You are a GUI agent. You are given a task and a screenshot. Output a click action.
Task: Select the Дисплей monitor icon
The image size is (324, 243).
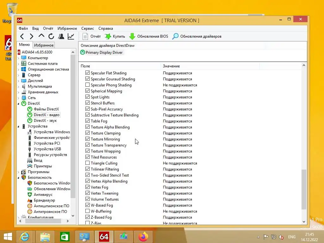[x=24, y=81]
